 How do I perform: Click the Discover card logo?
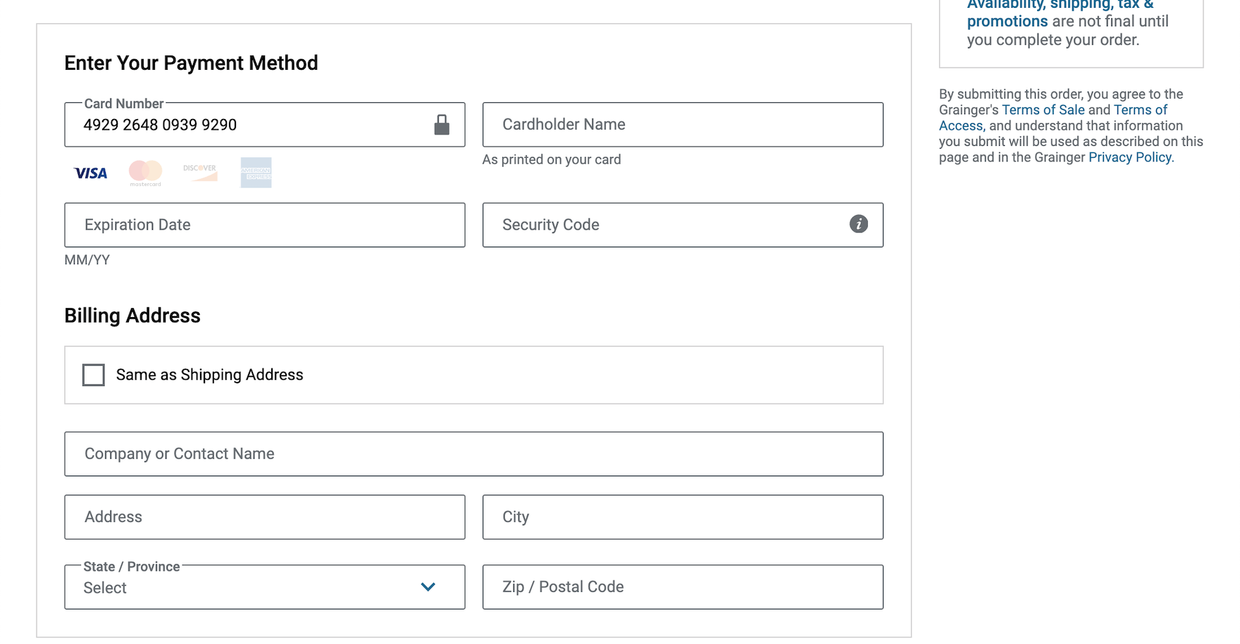[x=200, y=173]
